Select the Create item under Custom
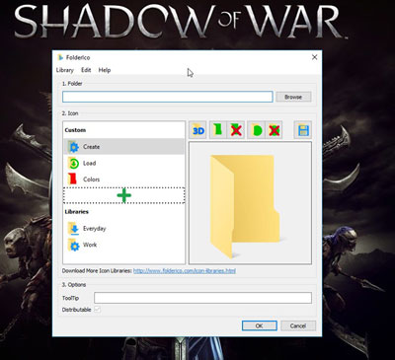 123,147
